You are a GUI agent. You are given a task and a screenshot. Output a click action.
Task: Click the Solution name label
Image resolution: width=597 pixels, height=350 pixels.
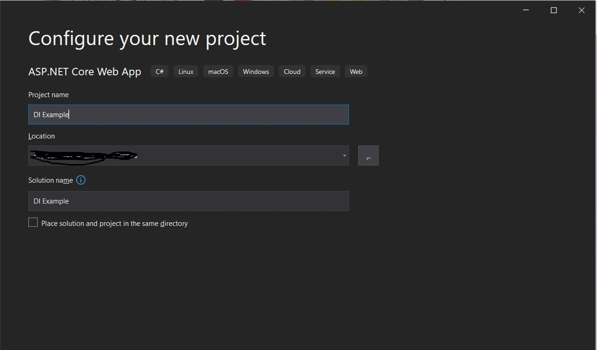[x=51, y=180]
